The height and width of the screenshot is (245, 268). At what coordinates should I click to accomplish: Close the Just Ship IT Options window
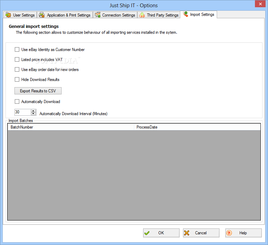(x=260, y=4)
